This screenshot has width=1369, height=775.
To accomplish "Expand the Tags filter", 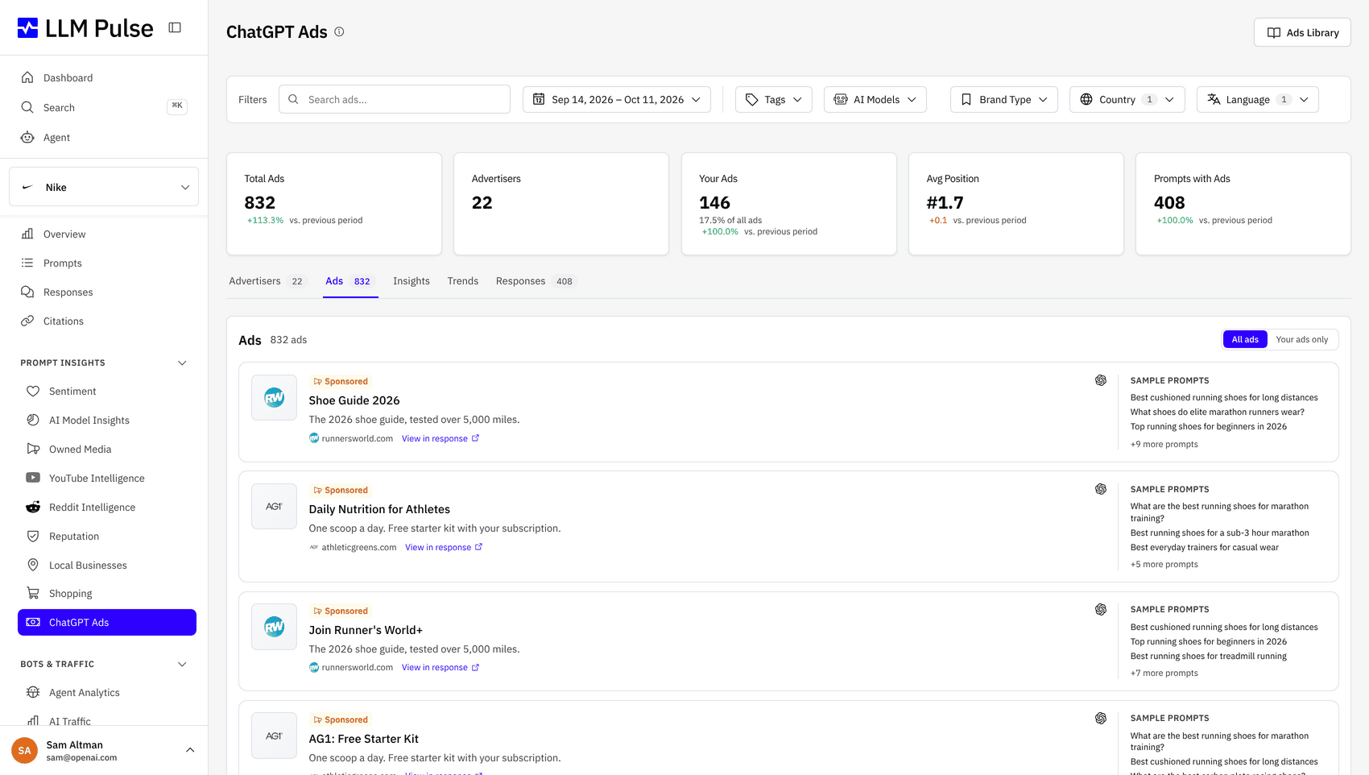I will (774, 100).
